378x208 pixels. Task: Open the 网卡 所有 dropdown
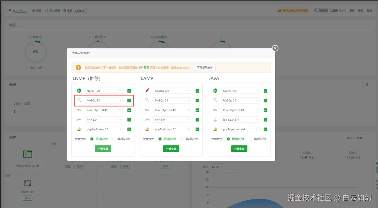coord(363,138)
